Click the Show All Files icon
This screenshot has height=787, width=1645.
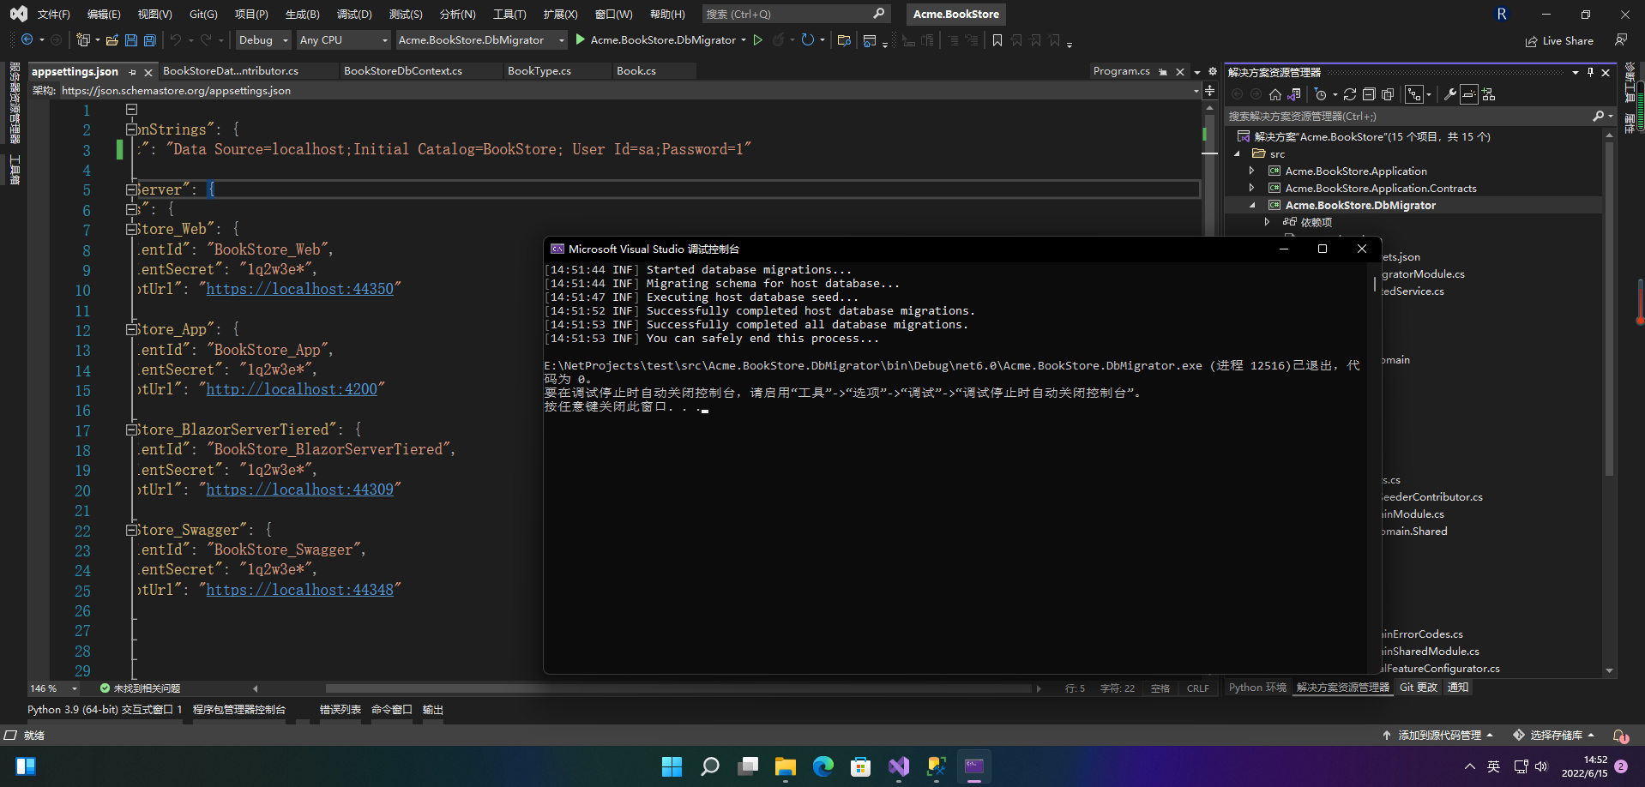pyautogui.click(x=1388, y=94)
